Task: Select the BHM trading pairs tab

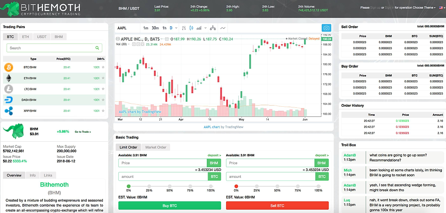Action: [x=59, y=37]
